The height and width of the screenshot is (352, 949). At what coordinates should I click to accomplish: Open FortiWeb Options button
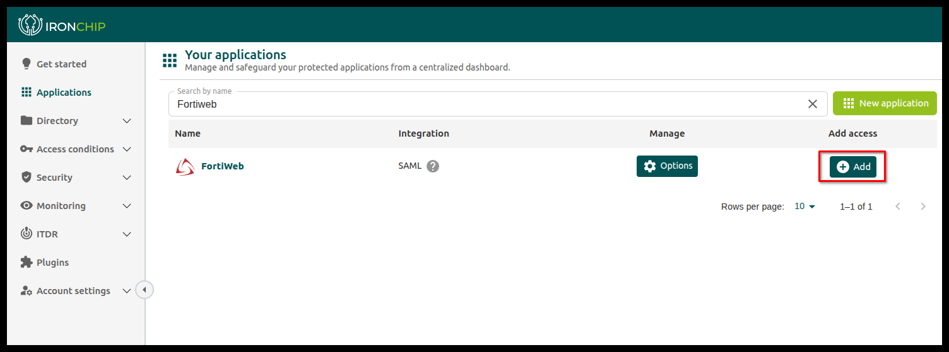pyautogui.click(x=667, y=166)
